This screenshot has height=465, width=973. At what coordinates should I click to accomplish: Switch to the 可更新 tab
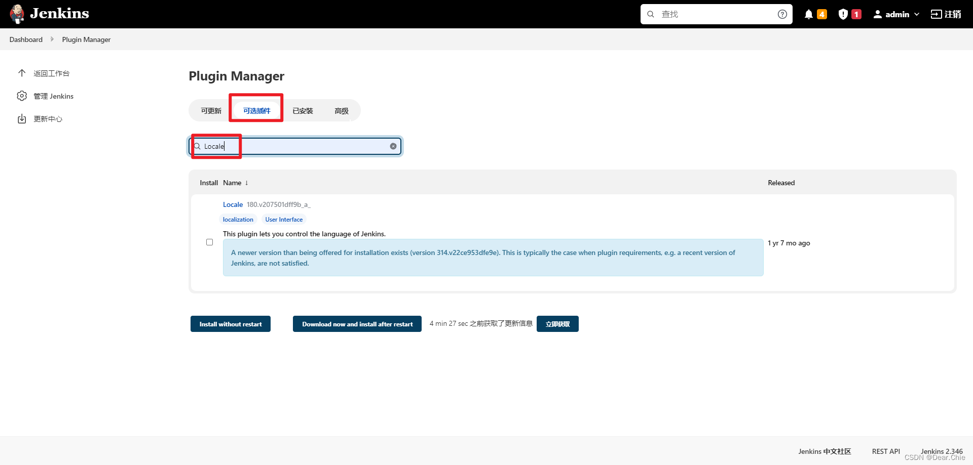211,111
